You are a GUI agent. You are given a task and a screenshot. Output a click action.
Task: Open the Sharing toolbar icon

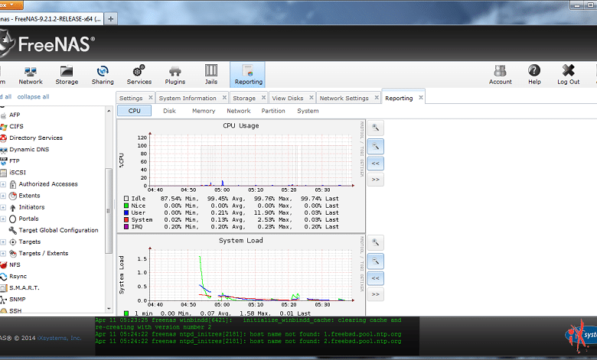[103, 74]
